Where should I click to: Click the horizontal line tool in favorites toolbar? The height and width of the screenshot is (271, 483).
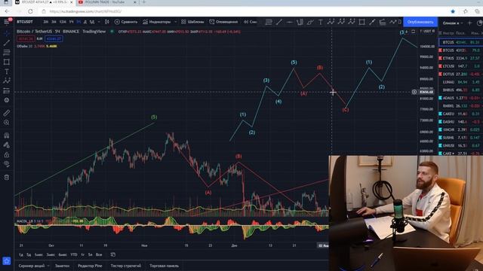pyautogui.click(x=289, y=22)
